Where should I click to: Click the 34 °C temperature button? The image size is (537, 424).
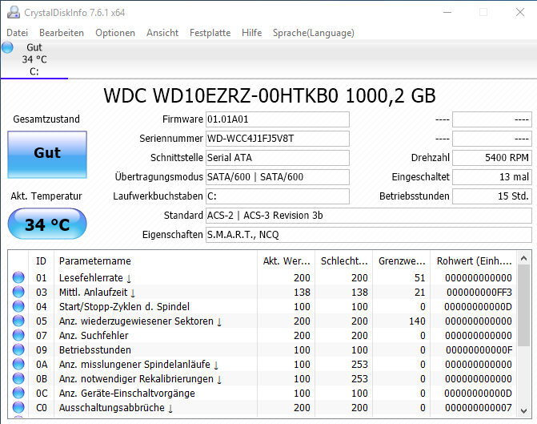click(47, 224)
